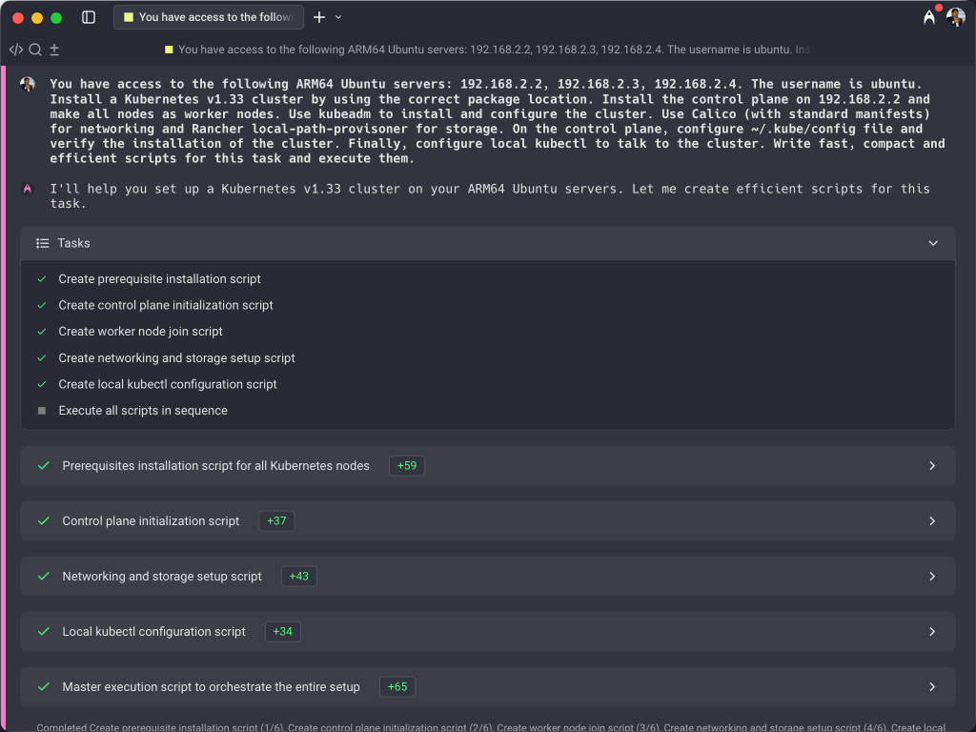
Task: Open the user profile avatar
Action: (956, 17)
